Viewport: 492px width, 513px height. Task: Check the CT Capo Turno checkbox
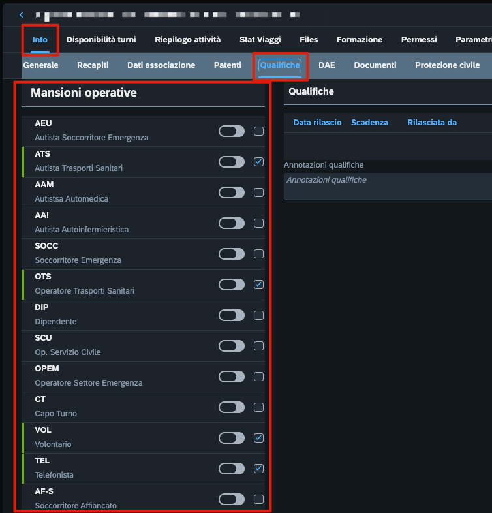tap(258, 407)
